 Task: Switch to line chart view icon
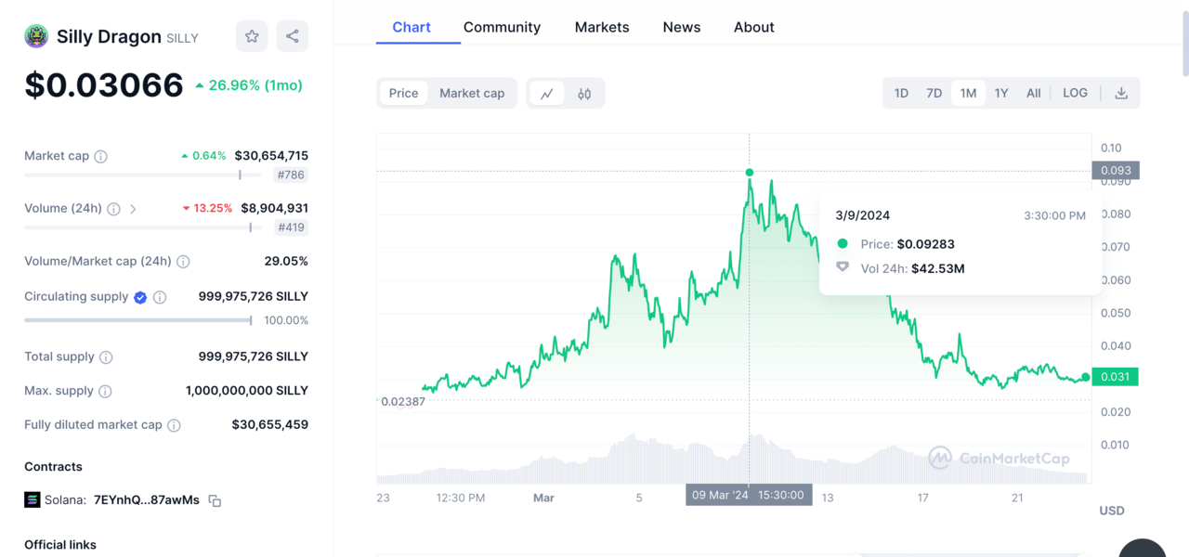(x=547, y=93)
